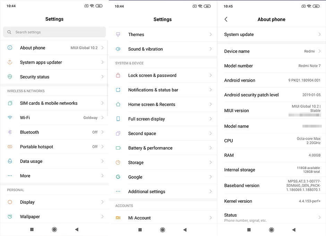Tap the System apps updater icon
The image size is (326, 236).
(10, 62)
